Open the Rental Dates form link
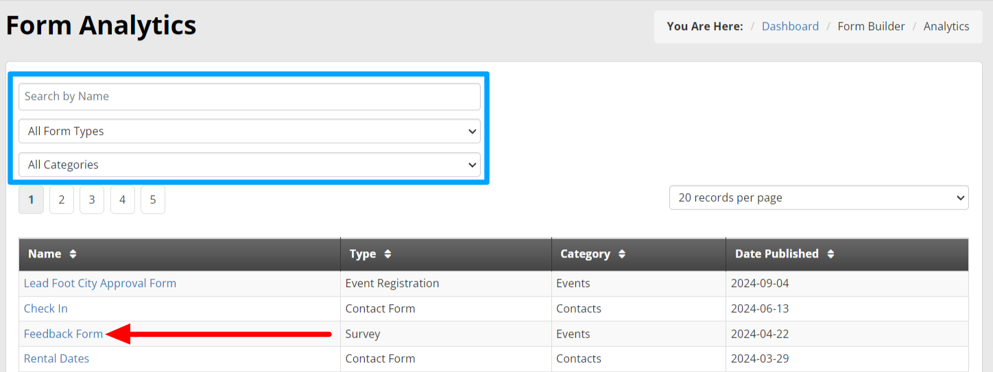The height and width of the screenshot is (372, 993). 56,359
